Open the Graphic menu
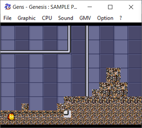This screenshot has height=128, width=142. coord(26,18)
